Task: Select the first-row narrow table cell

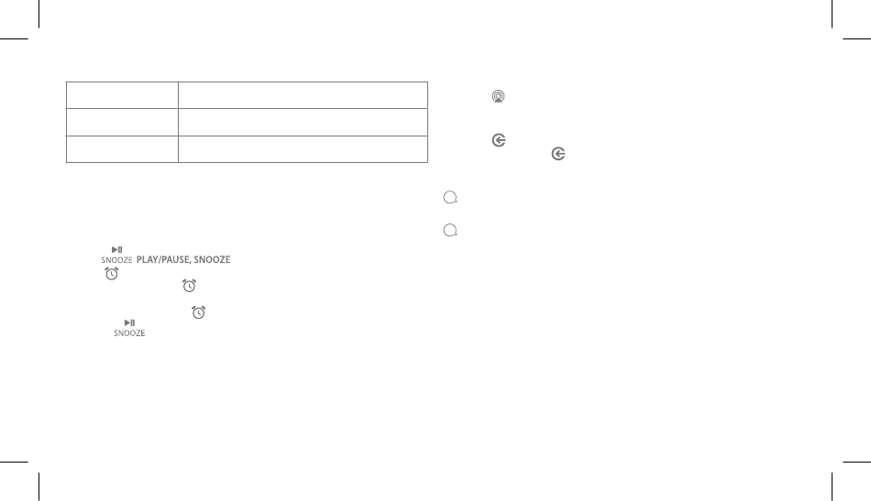Action: coord(122,95)
